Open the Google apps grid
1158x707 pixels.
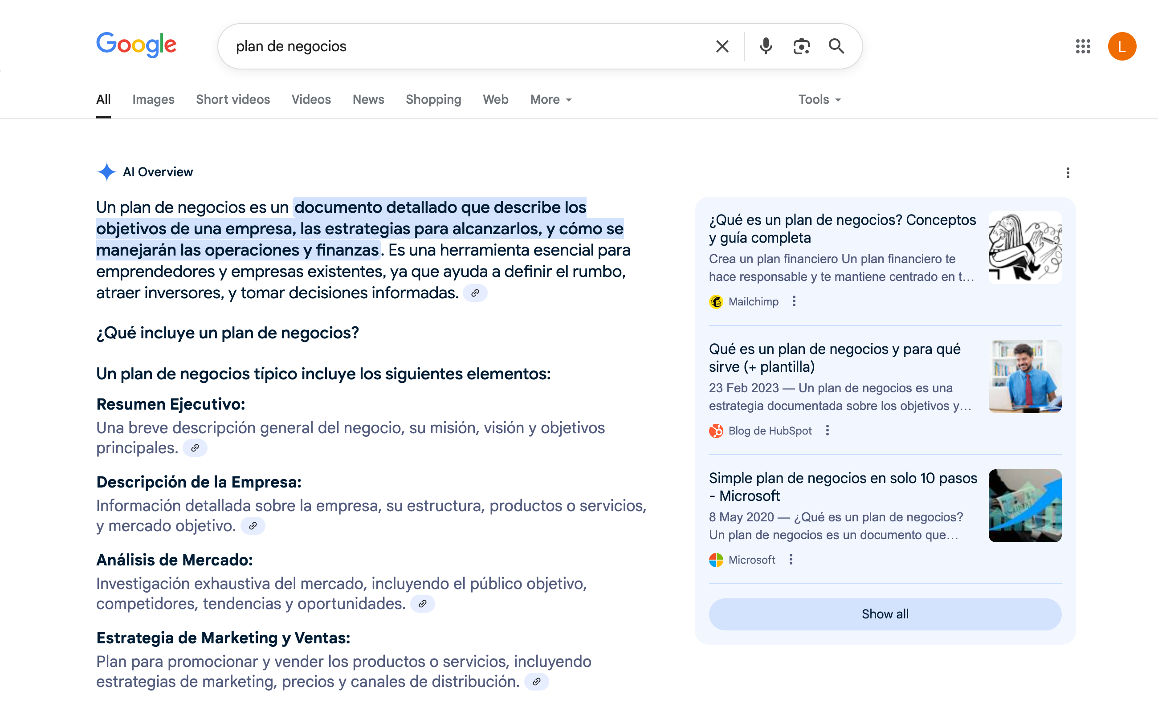click(1083, 46)
